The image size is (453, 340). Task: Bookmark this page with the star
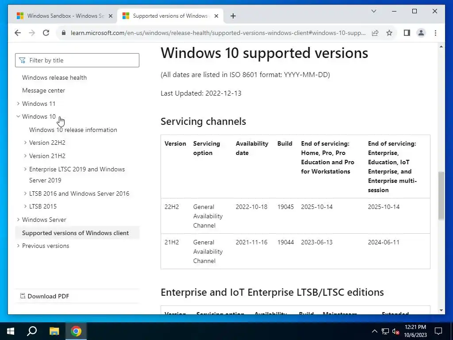(x=389, y=33)
